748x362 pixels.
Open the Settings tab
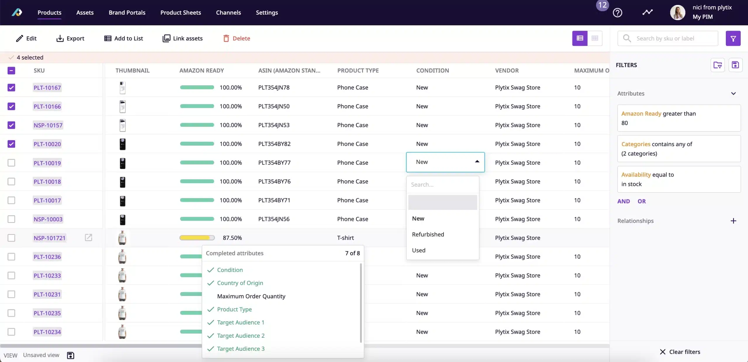tap(267, 13)
